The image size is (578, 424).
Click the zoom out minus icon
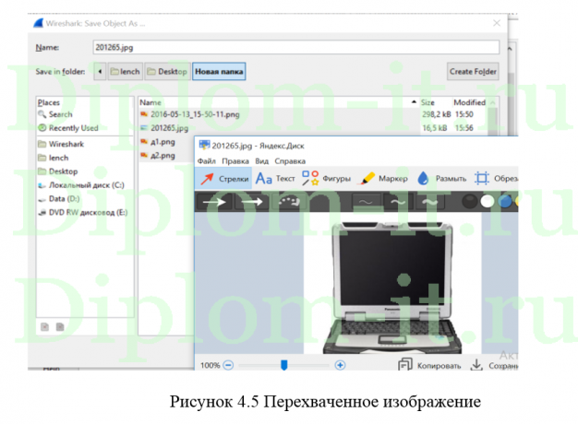click(x=228, y=365)
